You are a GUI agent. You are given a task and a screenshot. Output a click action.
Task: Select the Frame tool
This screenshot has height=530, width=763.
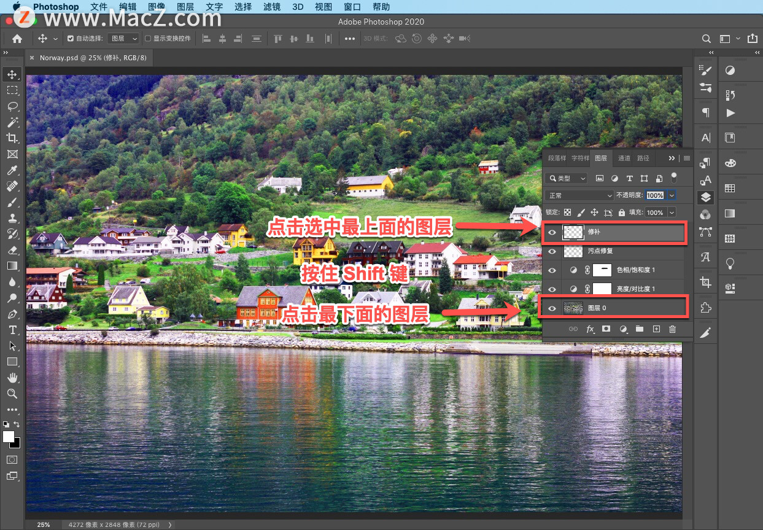click(12, 154)
